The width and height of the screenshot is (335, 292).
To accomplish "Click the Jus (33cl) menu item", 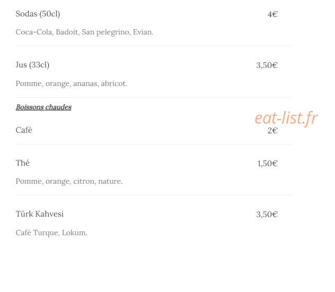I will pyautogui.click(x=32, y=65).
